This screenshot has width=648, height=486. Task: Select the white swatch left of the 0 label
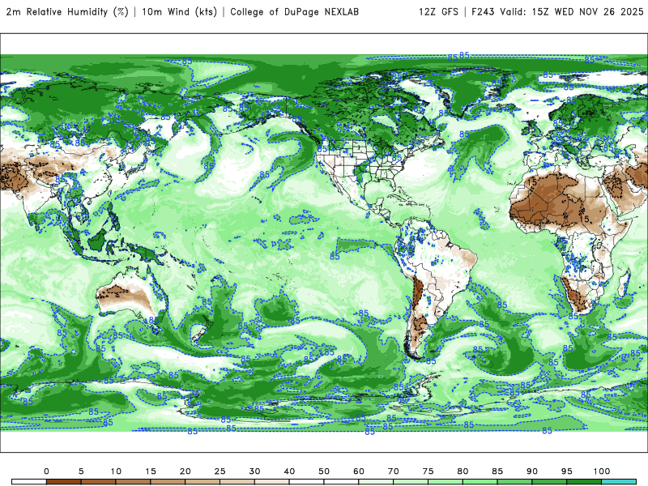coord(29,482)
